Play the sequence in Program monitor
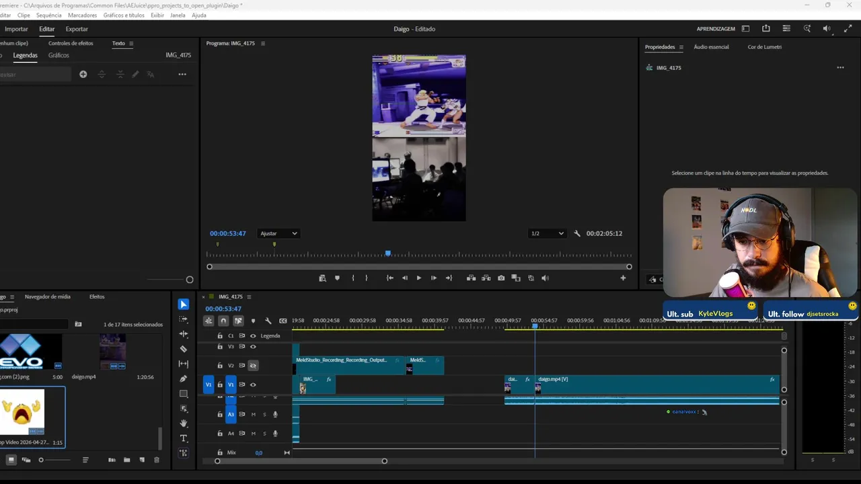This screenshot has height=484, width=861. click(x=419, y=278)
